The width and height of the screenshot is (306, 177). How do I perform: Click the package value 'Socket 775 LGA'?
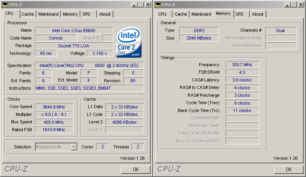coord(74,46)
